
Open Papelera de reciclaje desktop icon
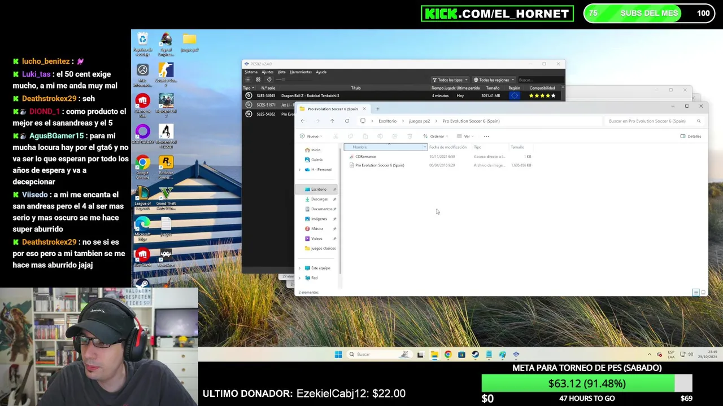(x=142, y=44)
